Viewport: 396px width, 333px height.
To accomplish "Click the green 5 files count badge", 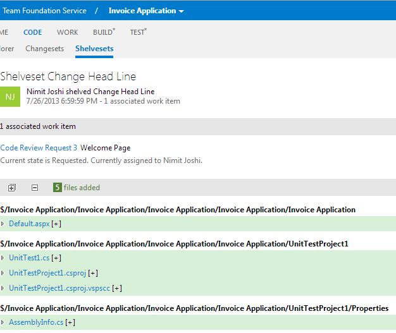I will tap(57, 188).
